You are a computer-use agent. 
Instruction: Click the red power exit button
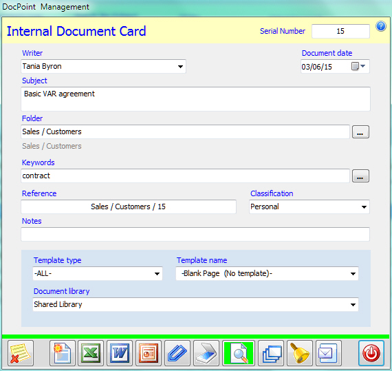[371, 353]
